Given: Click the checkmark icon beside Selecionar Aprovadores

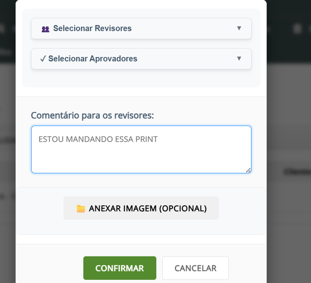Looking at the screenshot, I should (x=43, y=59).
